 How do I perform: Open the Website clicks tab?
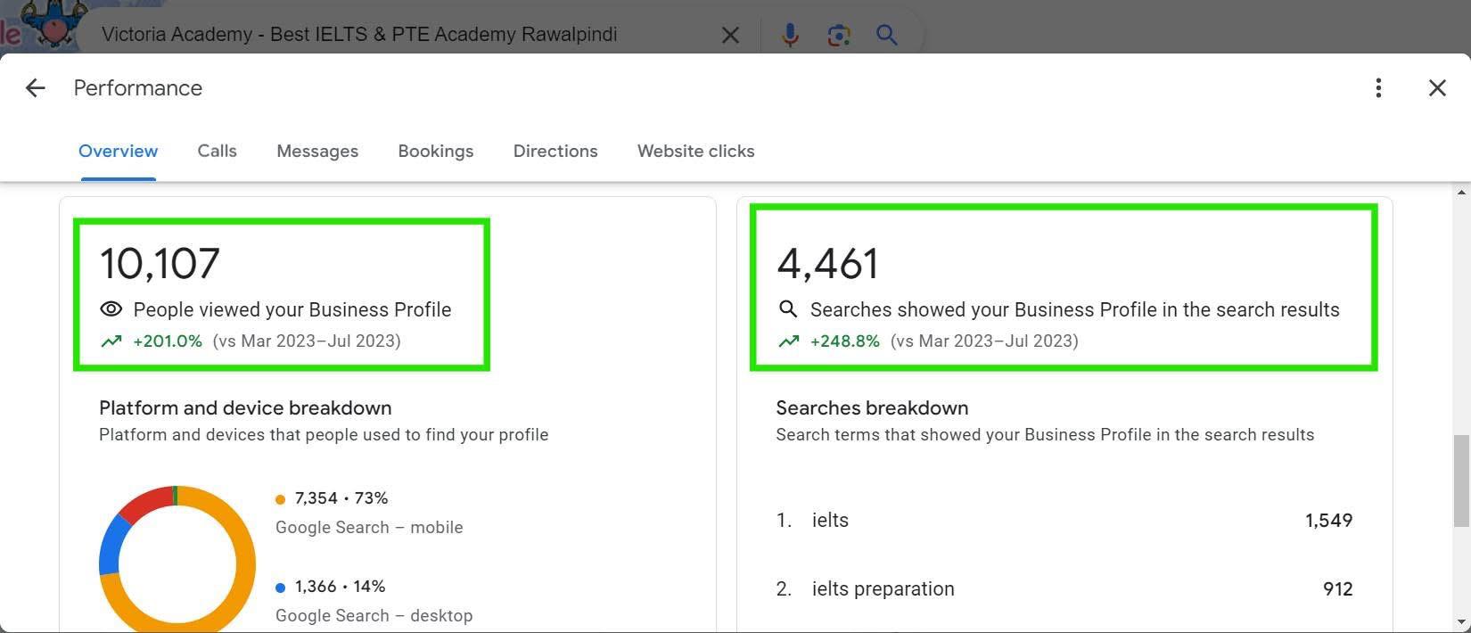point(695,151)
